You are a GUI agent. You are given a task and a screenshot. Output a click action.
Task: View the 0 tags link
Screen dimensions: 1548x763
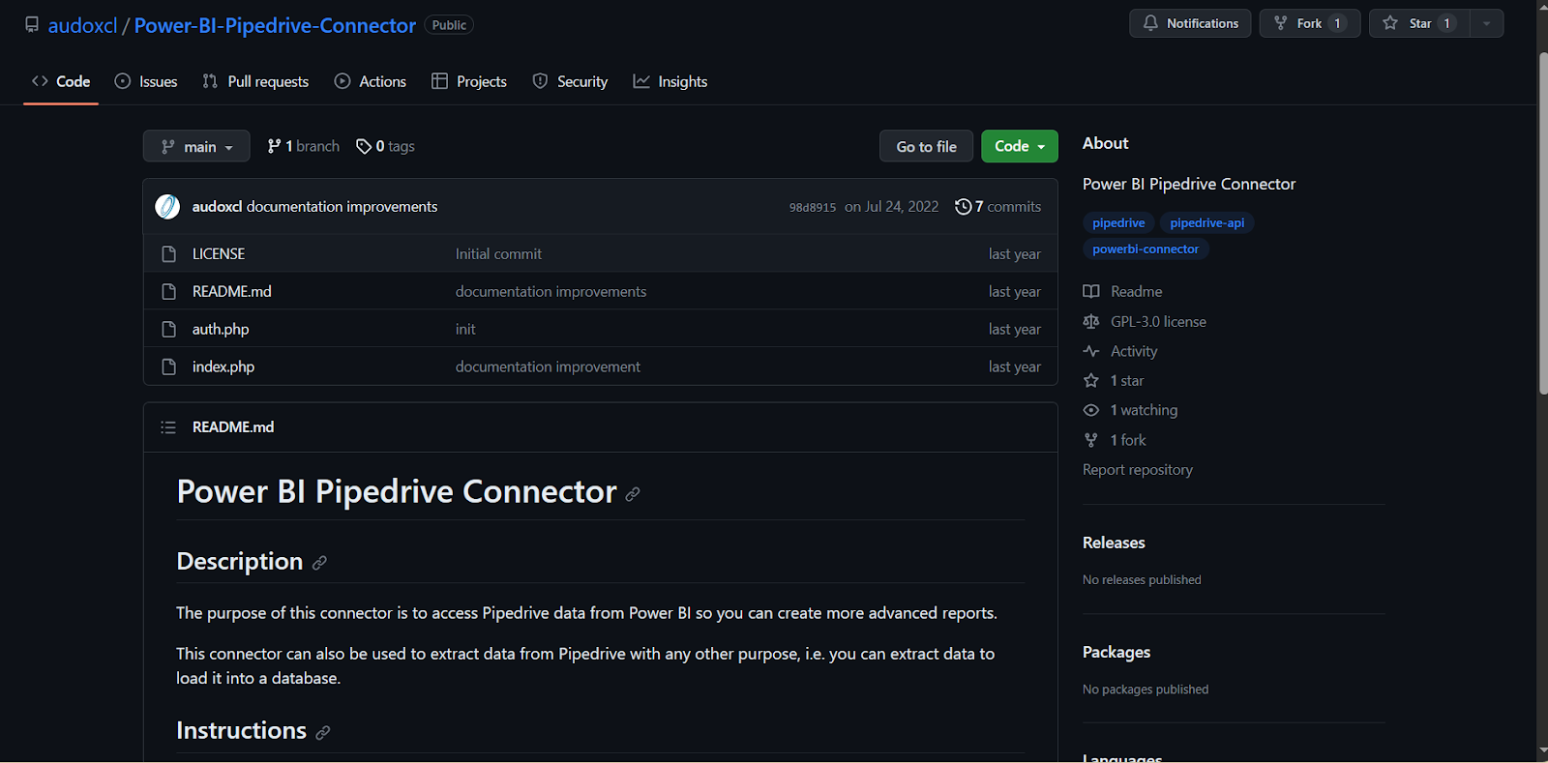[385, 146]
